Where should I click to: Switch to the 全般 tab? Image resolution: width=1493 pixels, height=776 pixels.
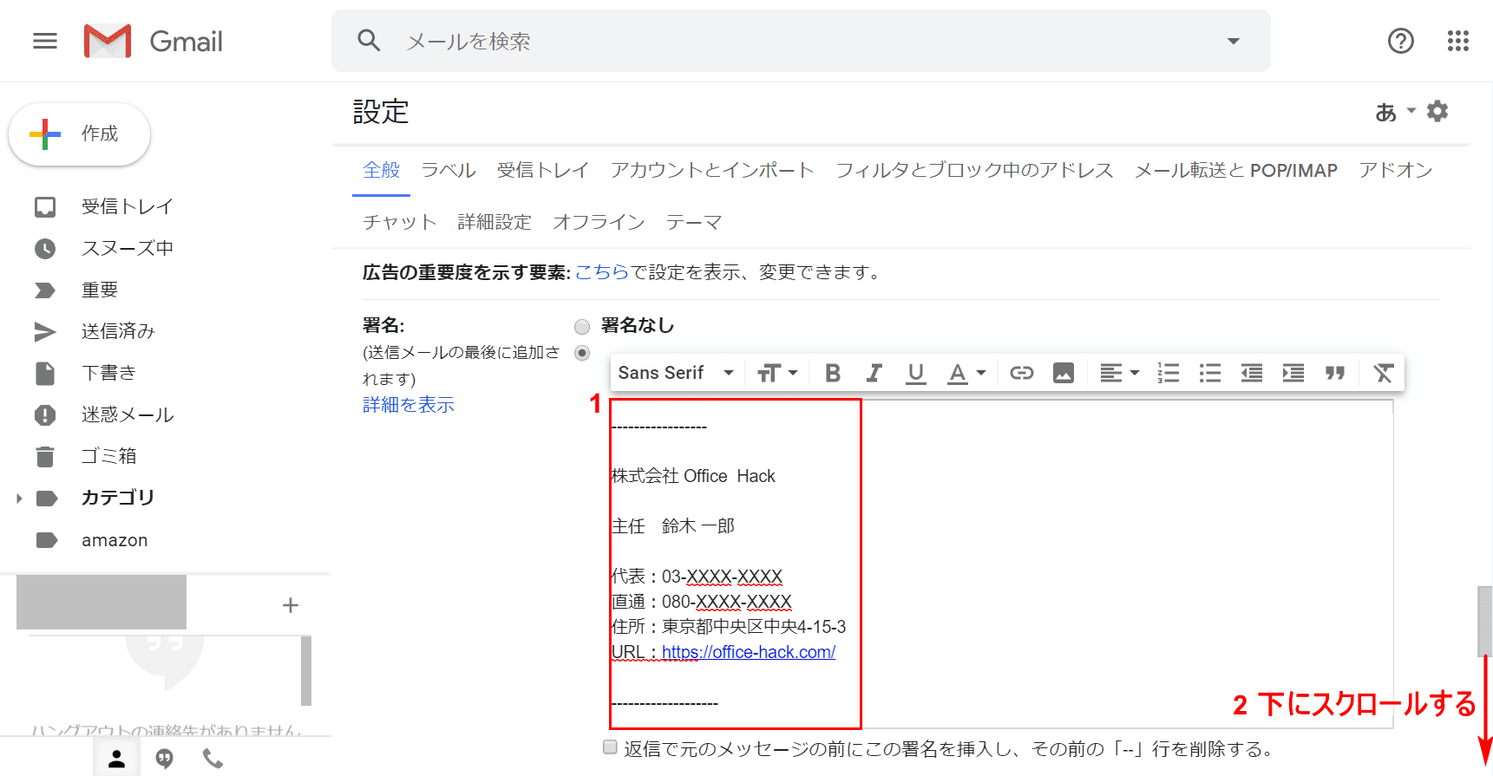381,170
